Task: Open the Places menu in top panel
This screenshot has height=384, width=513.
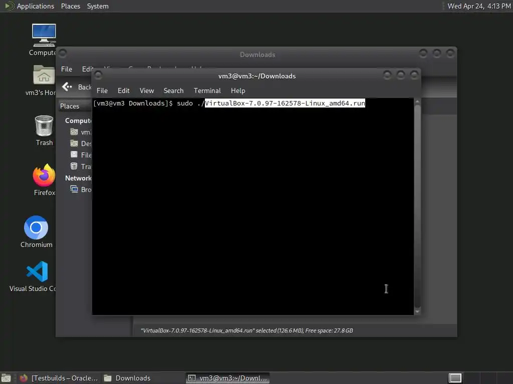Action: point(70,6)
